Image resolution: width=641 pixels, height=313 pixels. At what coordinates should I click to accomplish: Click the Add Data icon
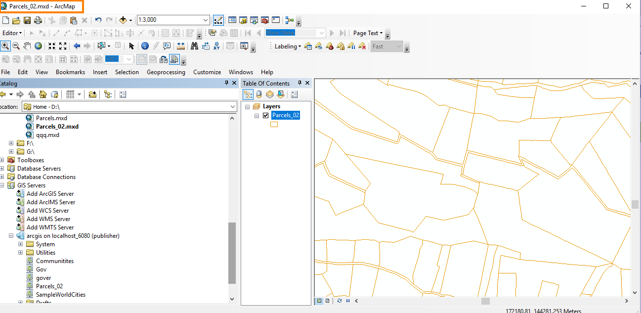(124, 20)
